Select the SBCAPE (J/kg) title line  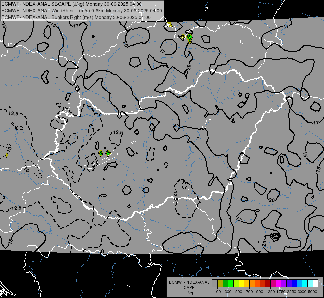click(71, 4)
